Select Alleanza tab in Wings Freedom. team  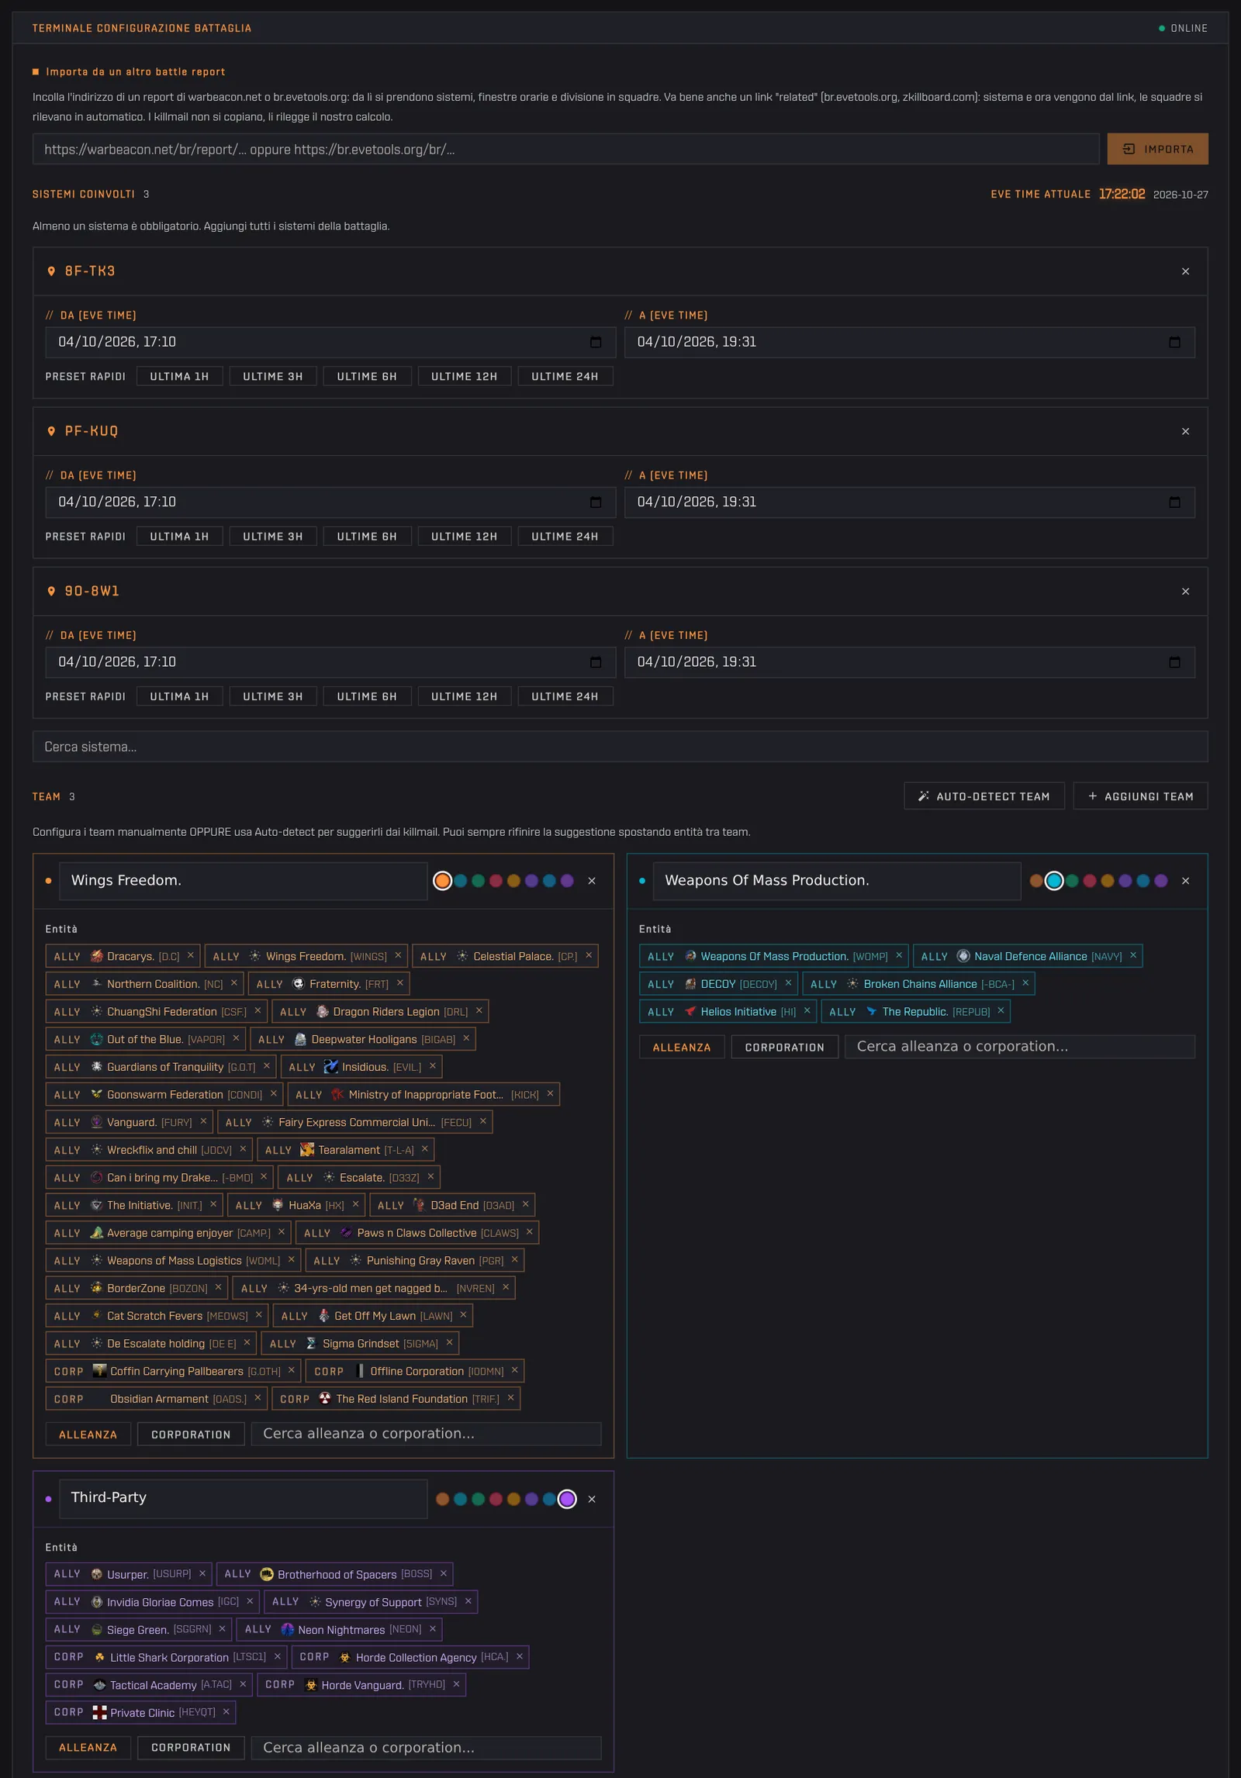tap(88, 1434)
